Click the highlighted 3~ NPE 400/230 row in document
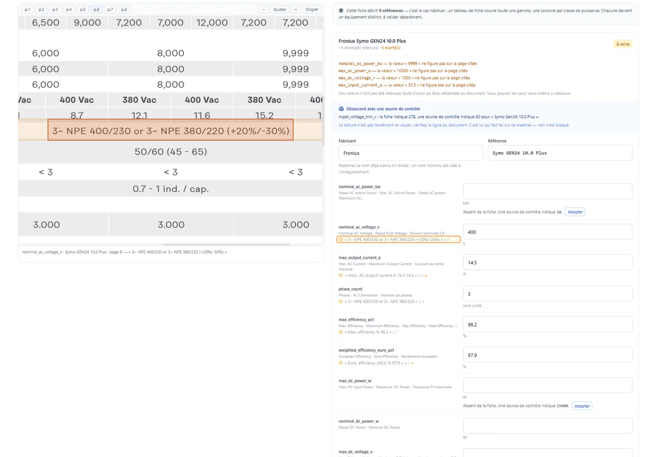659x457 pixels. 171,130
